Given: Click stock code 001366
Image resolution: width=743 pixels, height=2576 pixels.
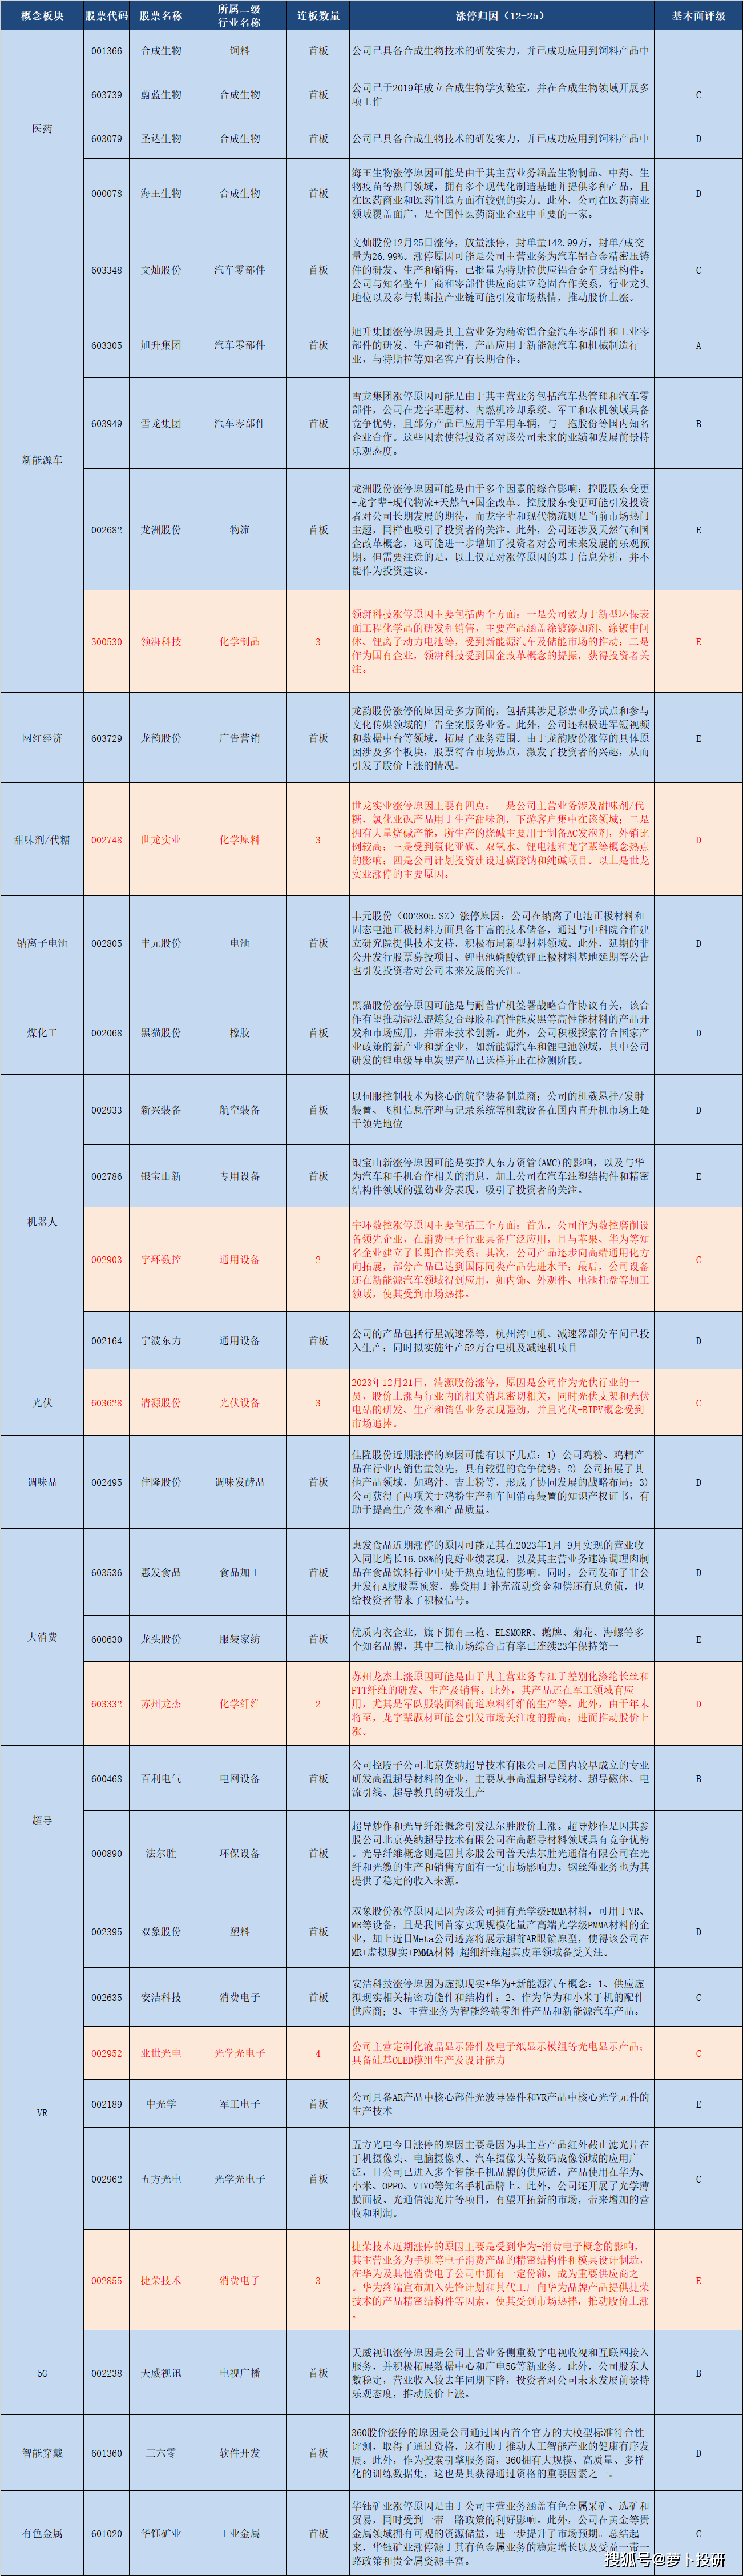Looking at the screenshot, I should click(107, 51).
